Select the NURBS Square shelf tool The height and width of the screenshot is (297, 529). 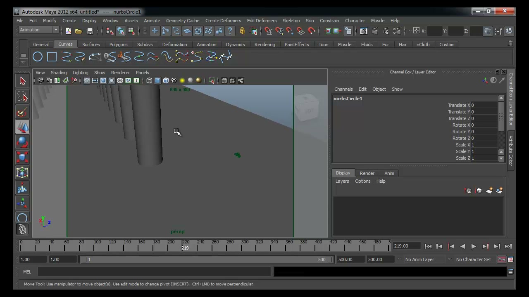(x=52, y=57)
